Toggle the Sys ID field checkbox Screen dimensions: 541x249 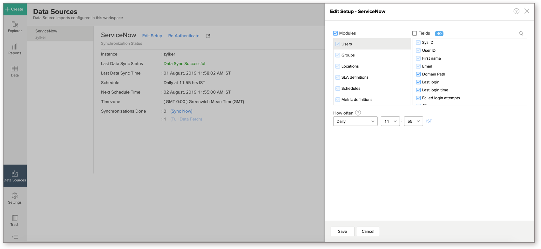click(x=418, y=43)
